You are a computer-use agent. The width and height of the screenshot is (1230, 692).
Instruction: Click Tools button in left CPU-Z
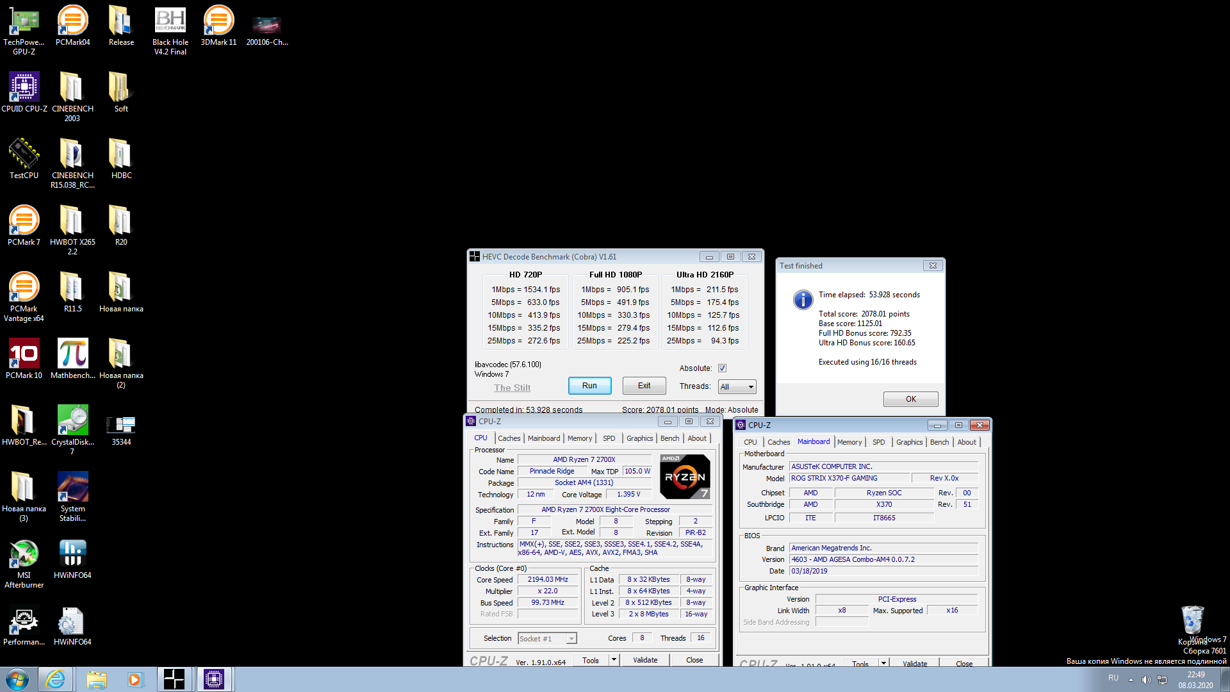click(591, 660)
